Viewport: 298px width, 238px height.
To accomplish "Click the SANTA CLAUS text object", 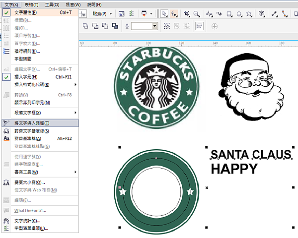I will tap(251, 155).
